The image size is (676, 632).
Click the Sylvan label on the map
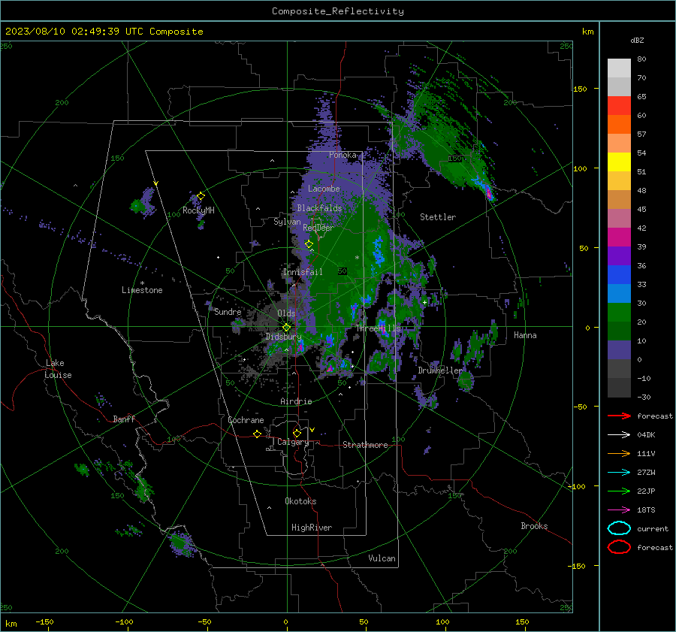click(287, 222)
